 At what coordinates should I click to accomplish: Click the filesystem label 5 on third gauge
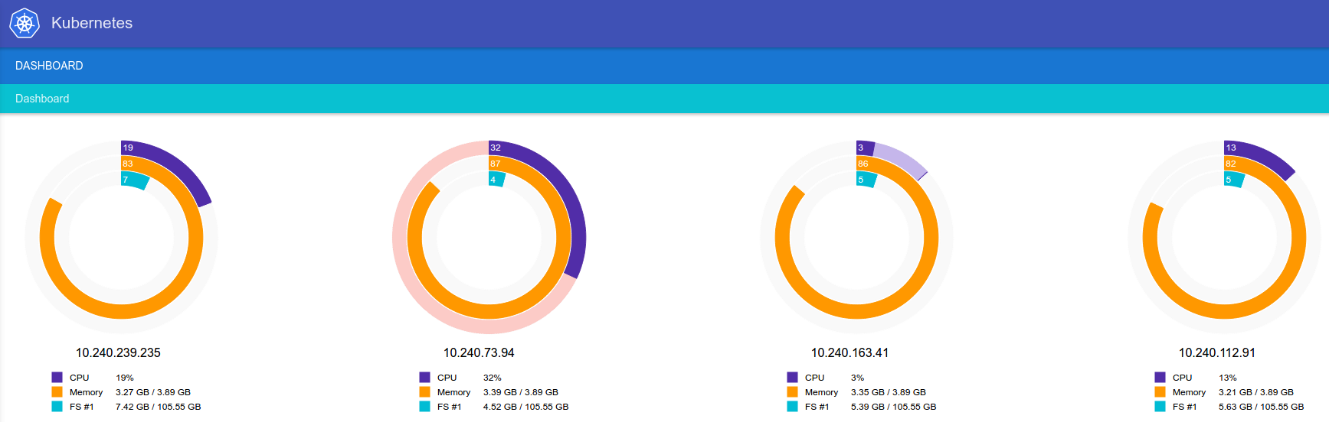pos(861,180)
